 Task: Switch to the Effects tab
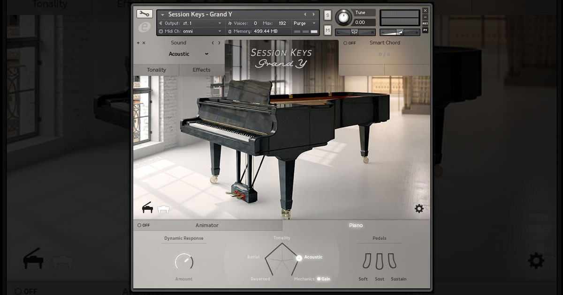201,70
